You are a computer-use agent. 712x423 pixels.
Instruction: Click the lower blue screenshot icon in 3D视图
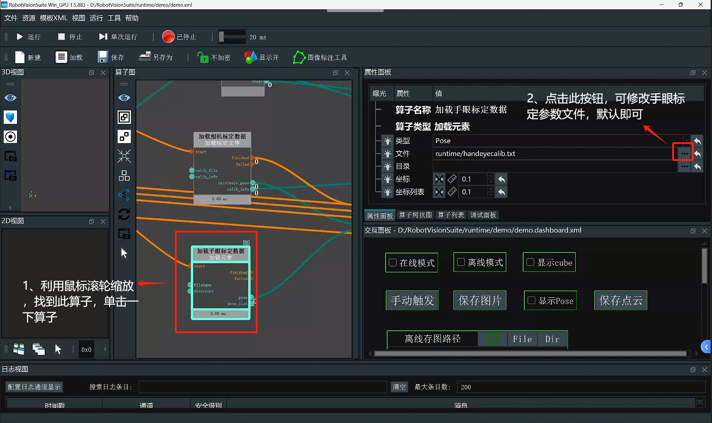coord(10,175)
